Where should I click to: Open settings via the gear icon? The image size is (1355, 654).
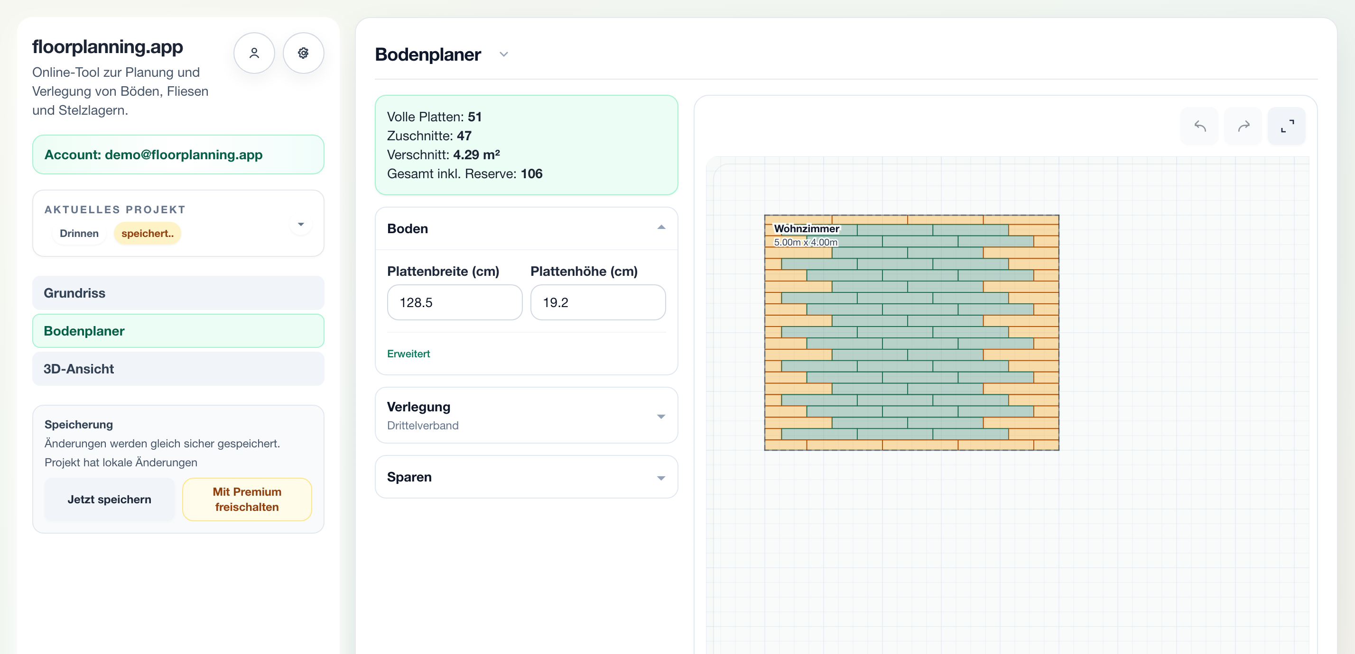point(303,53)
